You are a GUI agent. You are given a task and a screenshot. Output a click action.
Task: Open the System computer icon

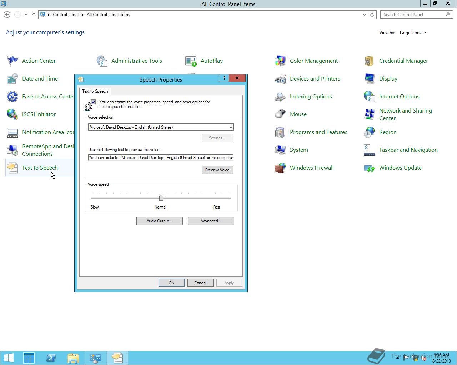tap(280, 150)
